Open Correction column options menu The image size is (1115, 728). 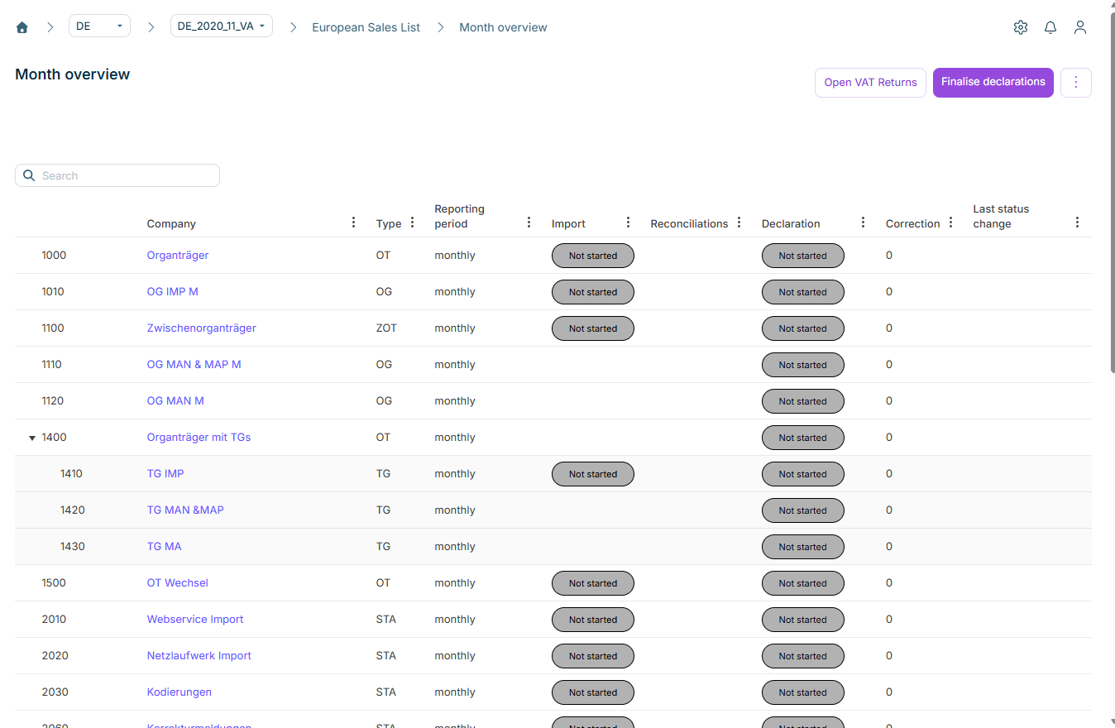point(951,223)
